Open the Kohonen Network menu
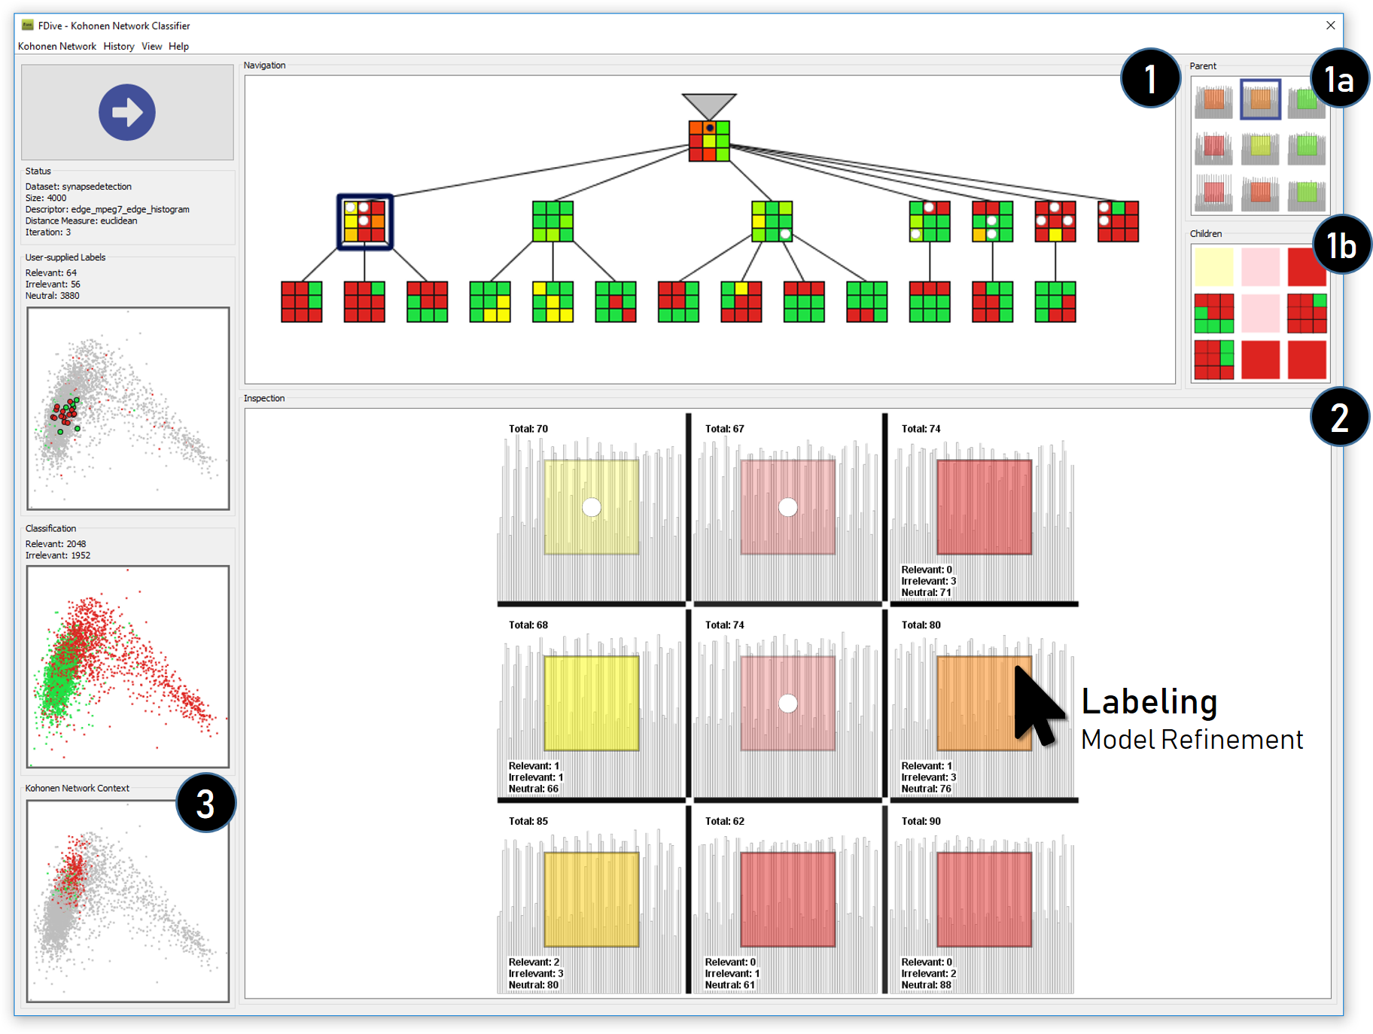 pos(57,46)
